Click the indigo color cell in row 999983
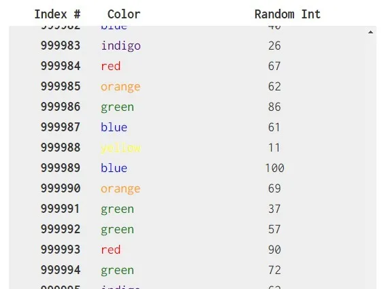This screenshot has height=289, width=386. (x=121, y=46)
